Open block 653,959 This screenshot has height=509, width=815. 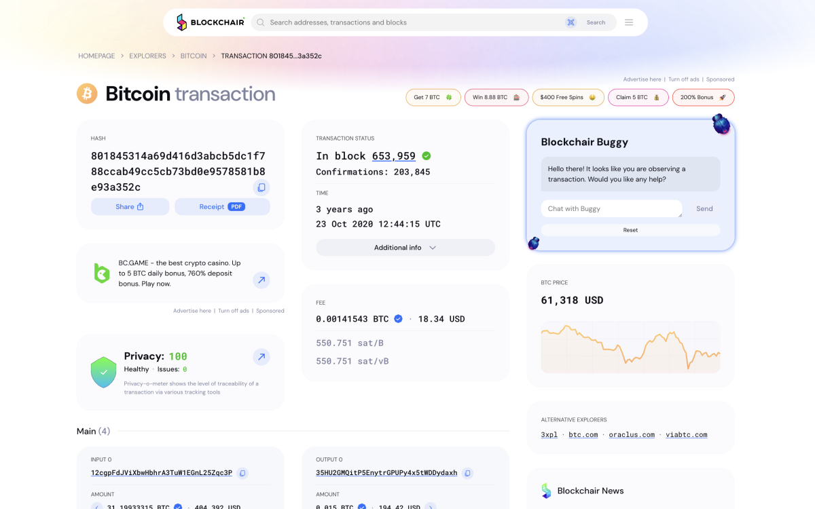(x=394, y=155)
